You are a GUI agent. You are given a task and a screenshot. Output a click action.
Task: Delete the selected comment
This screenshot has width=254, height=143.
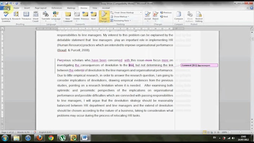click(x=77, y=17)
